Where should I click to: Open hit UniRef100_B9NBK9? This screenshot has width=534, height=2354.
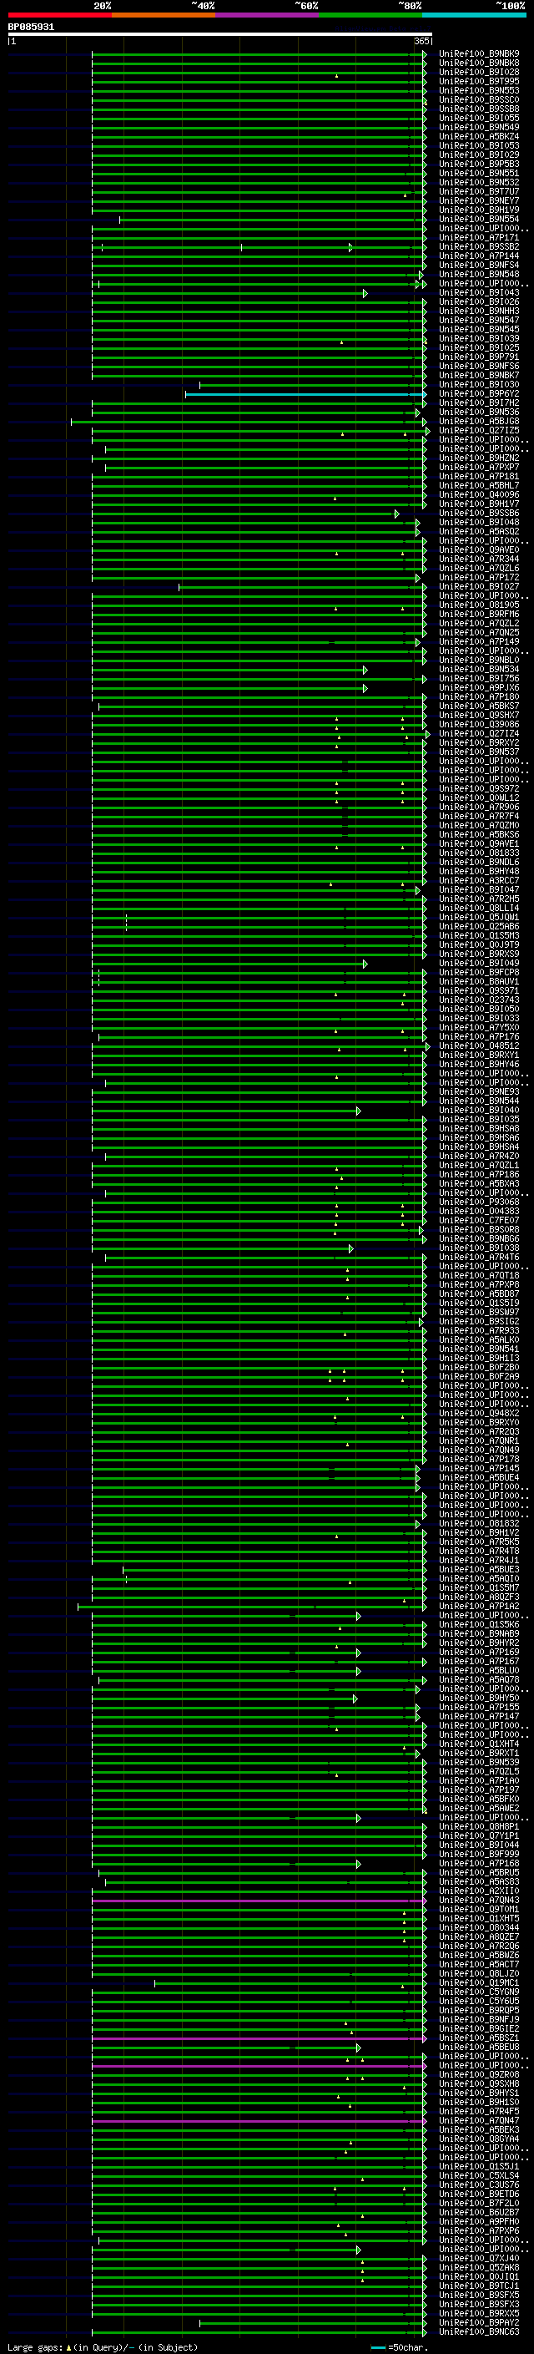(x=479, y=54)
